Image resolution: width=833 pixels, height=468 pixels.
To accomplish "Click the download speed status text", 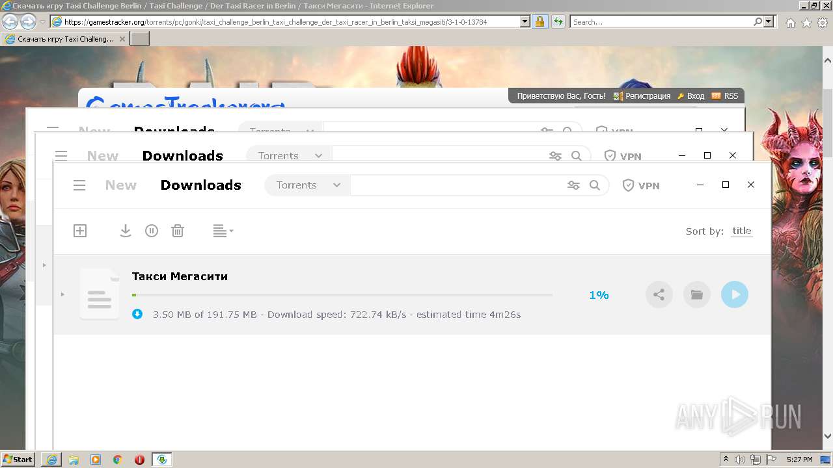I will pyautogui.click(x=336, y=315).
